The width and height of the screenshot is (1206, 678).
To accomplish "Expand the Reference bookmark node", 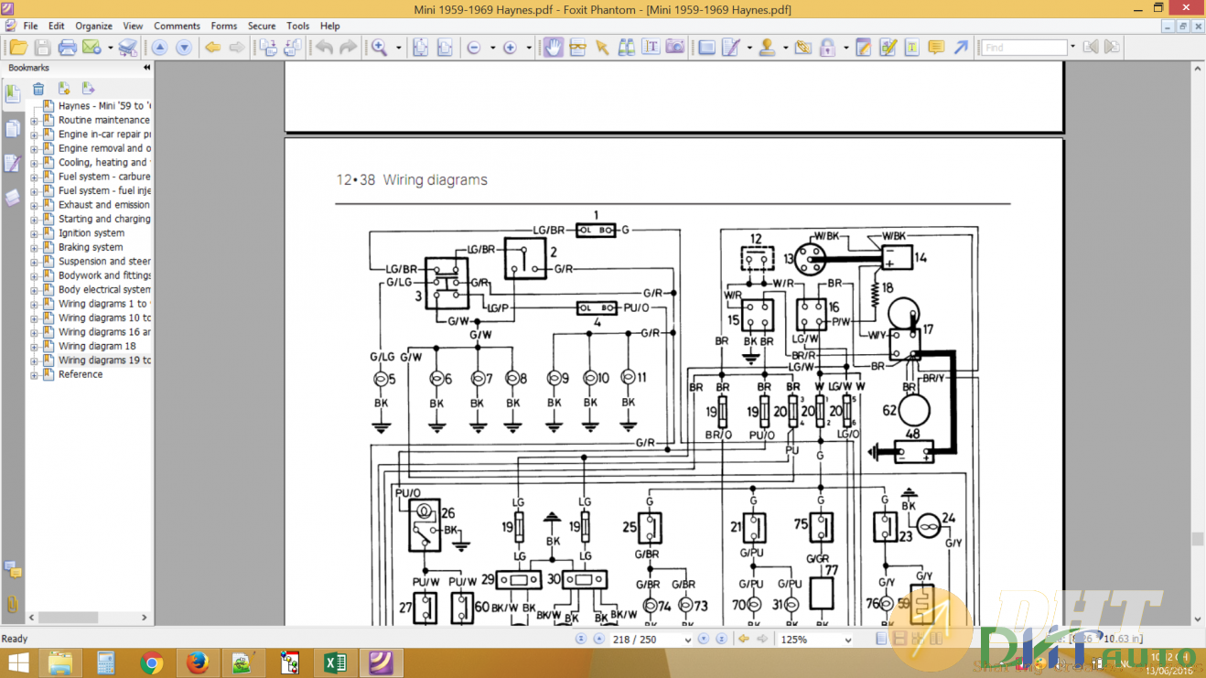I will click(35, 374).
